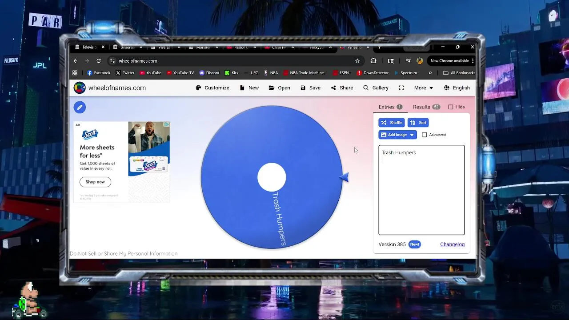The image size is (569, 320).
Task: Open the Chrome profile avatar
Action: [420, 61]
